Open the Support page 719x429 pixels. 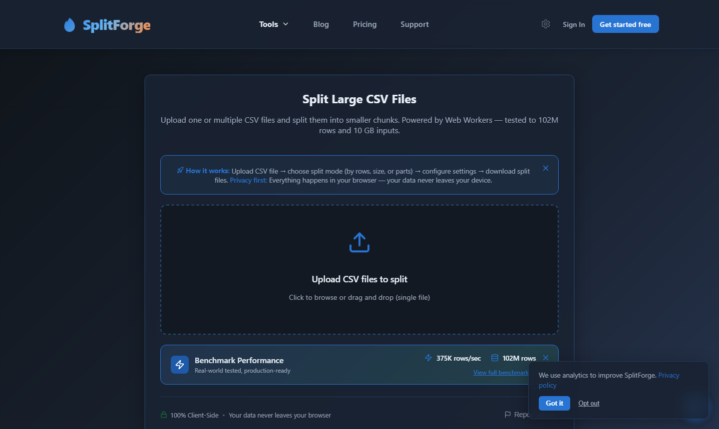tap(414, 24)
